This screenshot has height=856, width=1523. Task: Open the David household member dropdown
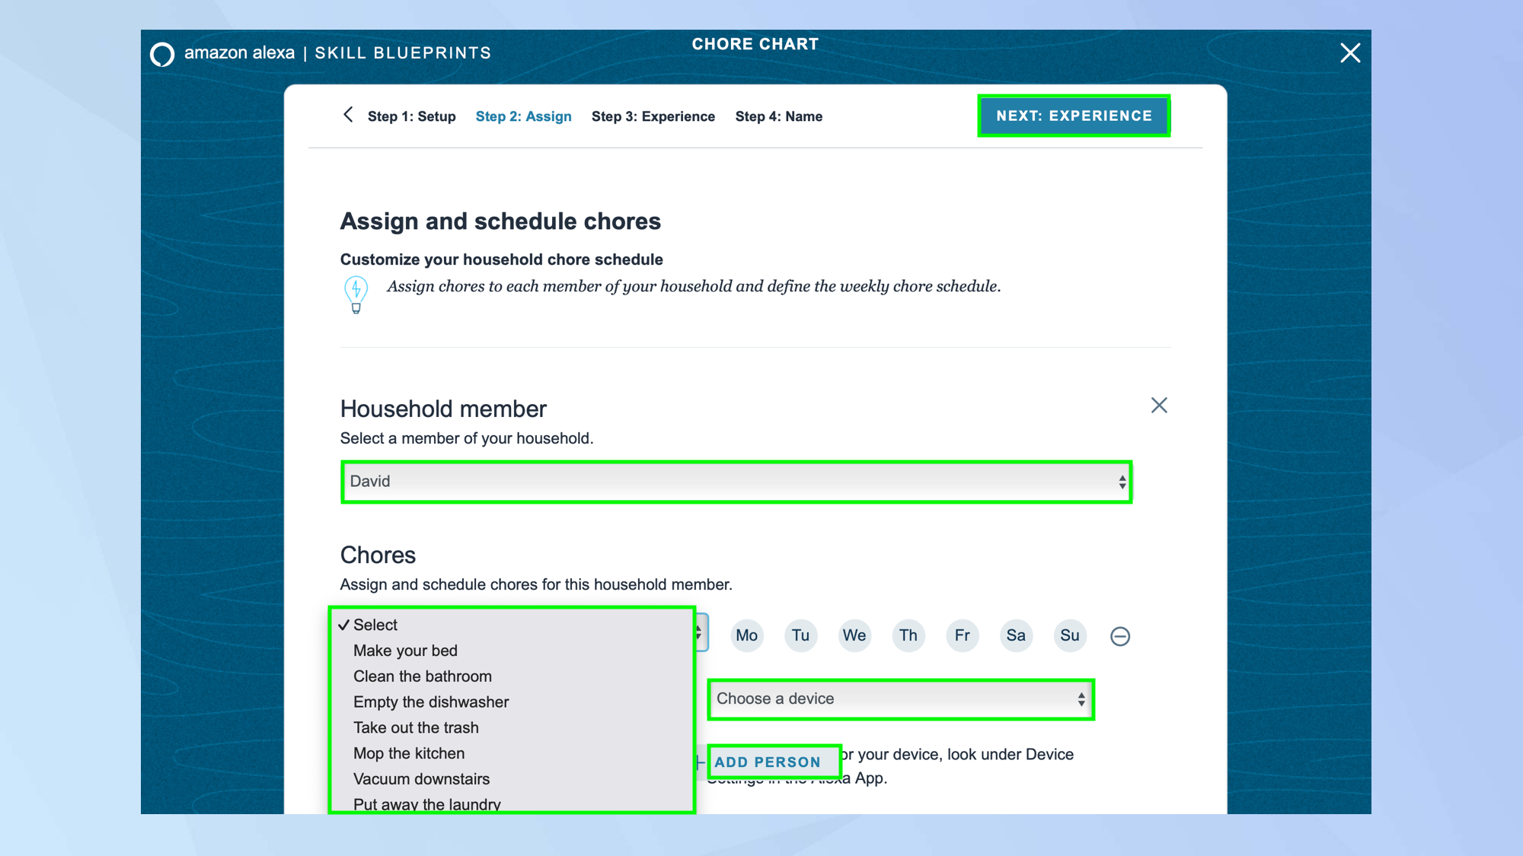pos(736,482)
